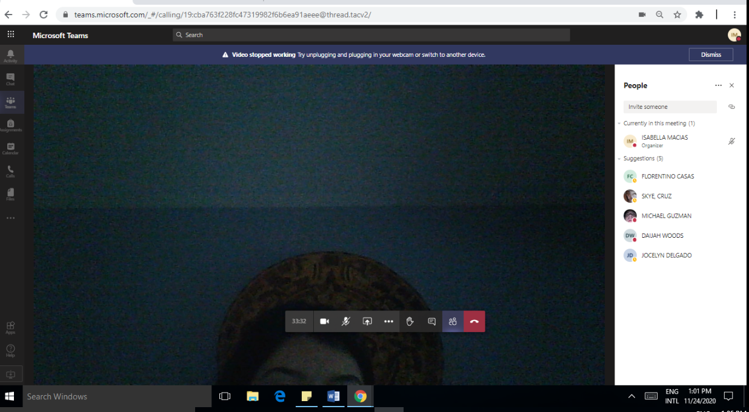This screenshot has width=749, height=412.
Task: Click the download desktop app icon
Action: [x=10, y=374]
